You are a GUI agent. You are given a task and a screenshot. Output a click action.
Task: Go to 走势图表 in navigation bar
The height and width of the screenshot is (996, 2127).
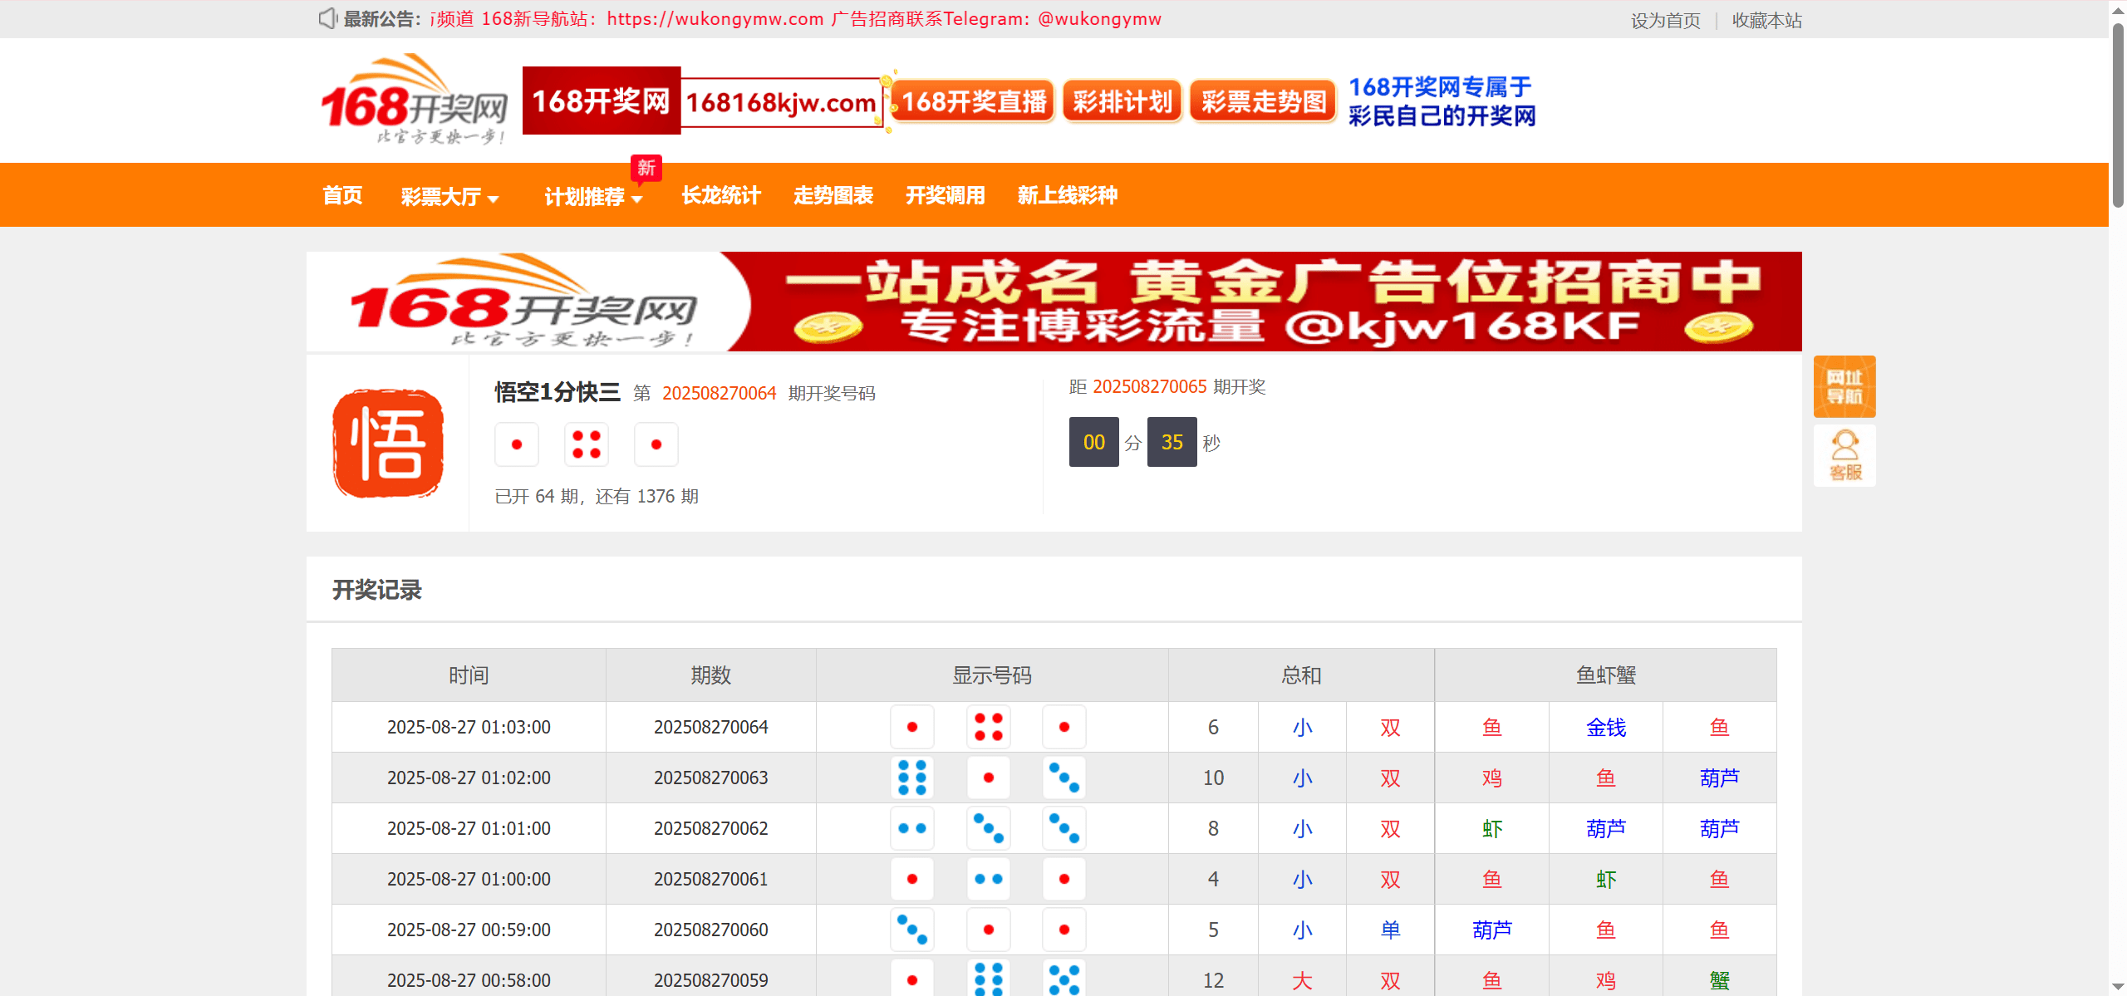pyautogui.click(x=833, y=195)
